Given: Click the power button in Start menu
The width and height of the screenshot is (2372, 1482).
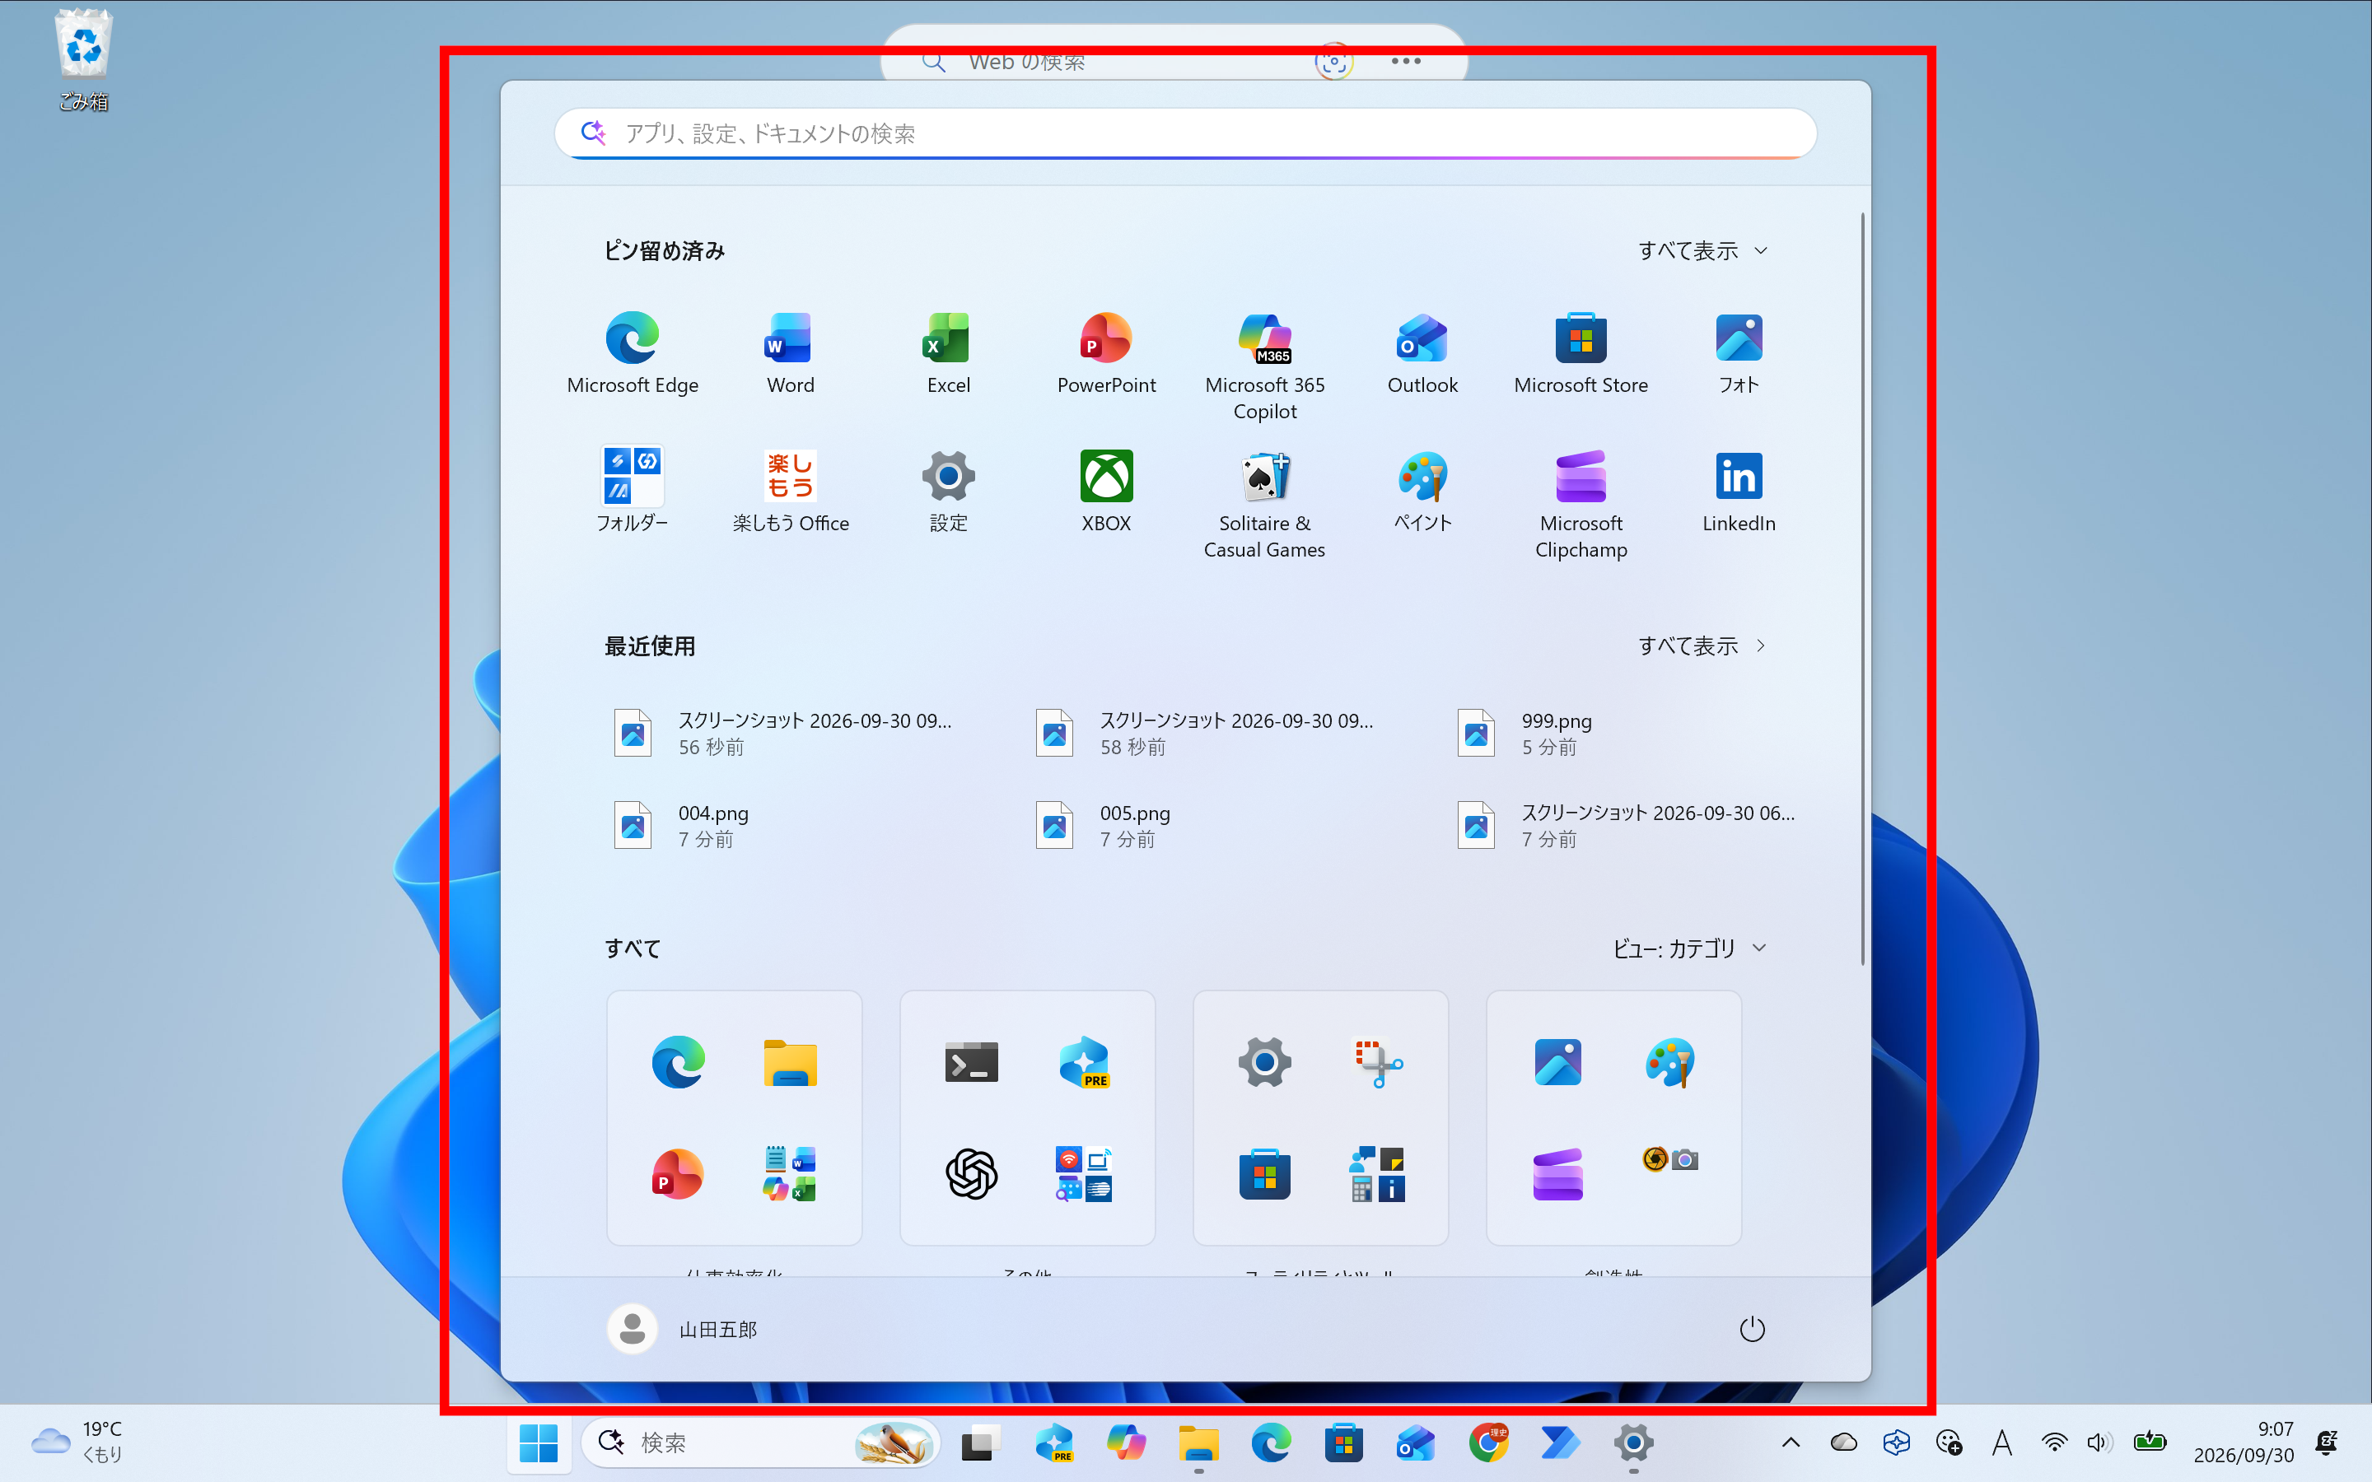Looking at the screenshot, I should coord(1752,1329).
